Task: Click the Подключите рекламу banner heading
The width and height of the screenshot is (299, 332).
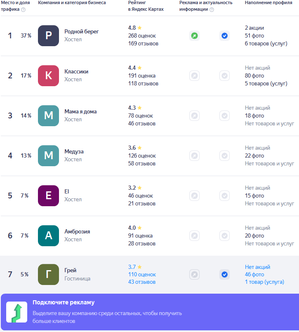Action: (64, 302)
